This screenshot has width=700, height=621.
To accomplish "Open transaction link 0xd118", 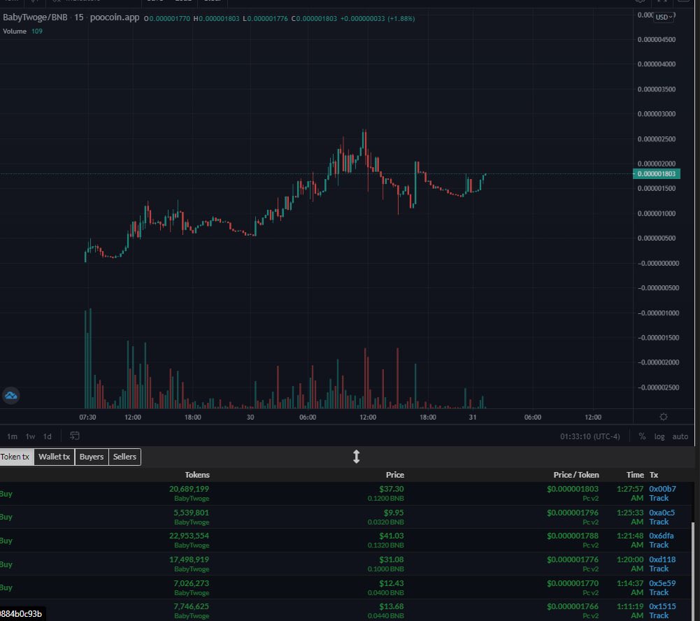I will tap(662, 559).
